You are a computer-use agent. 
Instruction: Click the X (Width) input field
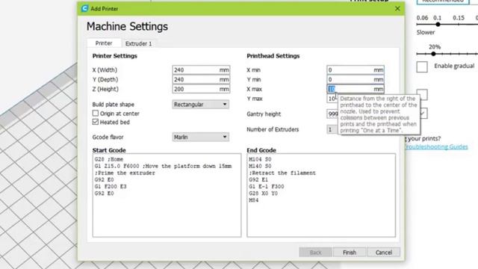point(201,69)
